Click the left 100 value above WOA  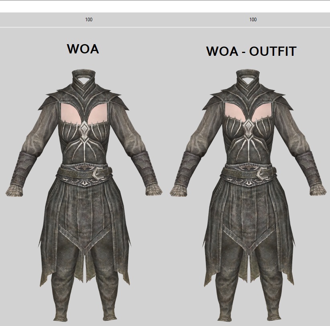pyautogui.click(x=89, y=20)
